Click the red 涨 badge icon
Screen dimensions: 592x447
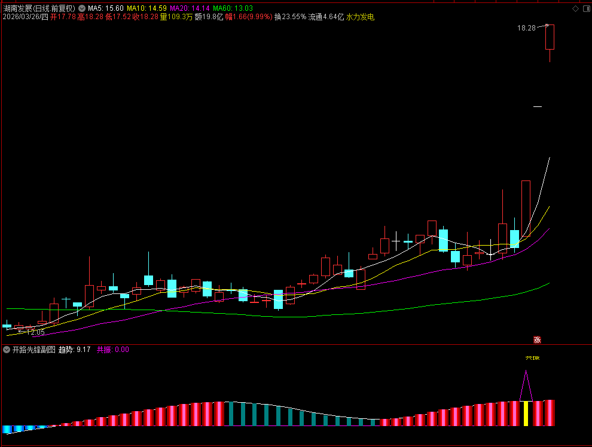tap(537, 340)
